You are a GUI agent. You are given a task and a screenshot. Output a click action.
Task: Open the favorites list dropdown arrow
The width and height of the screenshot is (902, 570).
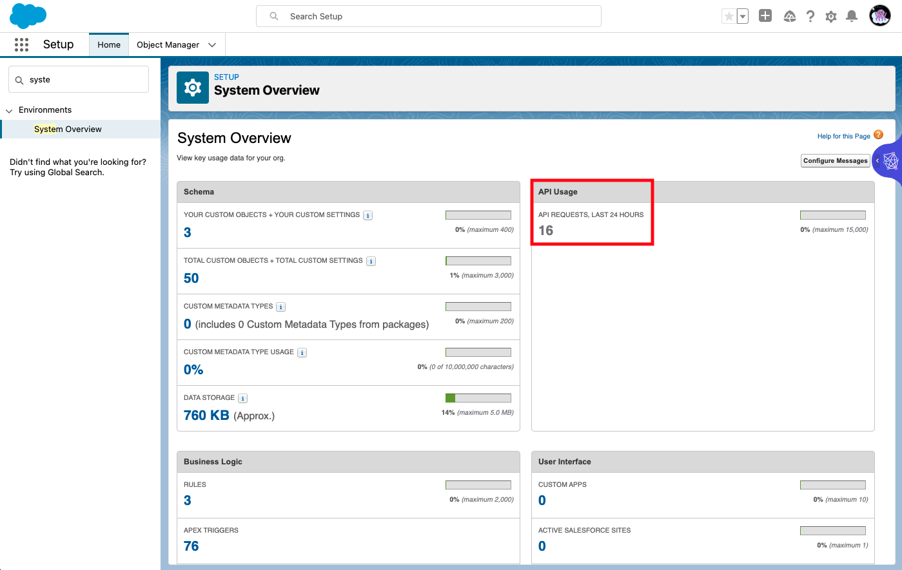tap(743, 17)
